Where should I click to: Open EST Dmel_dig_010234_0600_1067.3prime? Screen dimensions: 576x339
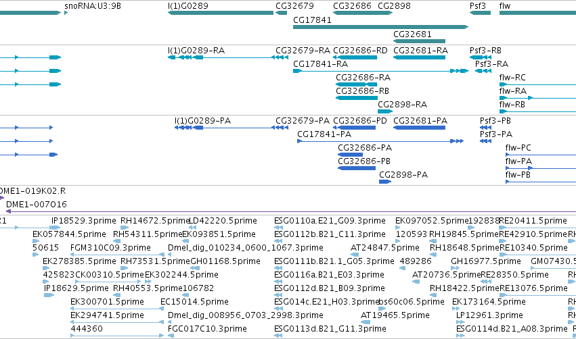pyautogui.click(x=246, y=248)
